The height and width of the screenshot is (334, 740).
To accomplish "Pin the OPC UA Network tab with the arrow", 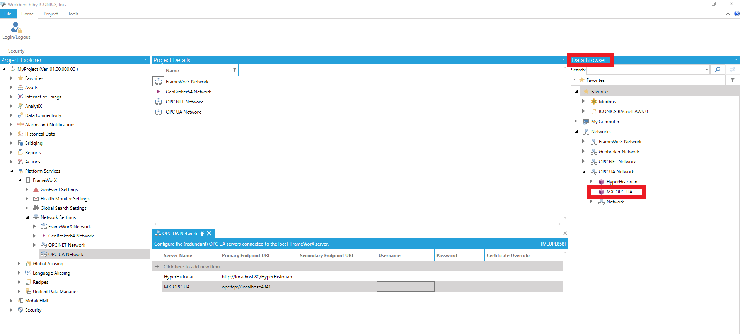I will point(202,234).
